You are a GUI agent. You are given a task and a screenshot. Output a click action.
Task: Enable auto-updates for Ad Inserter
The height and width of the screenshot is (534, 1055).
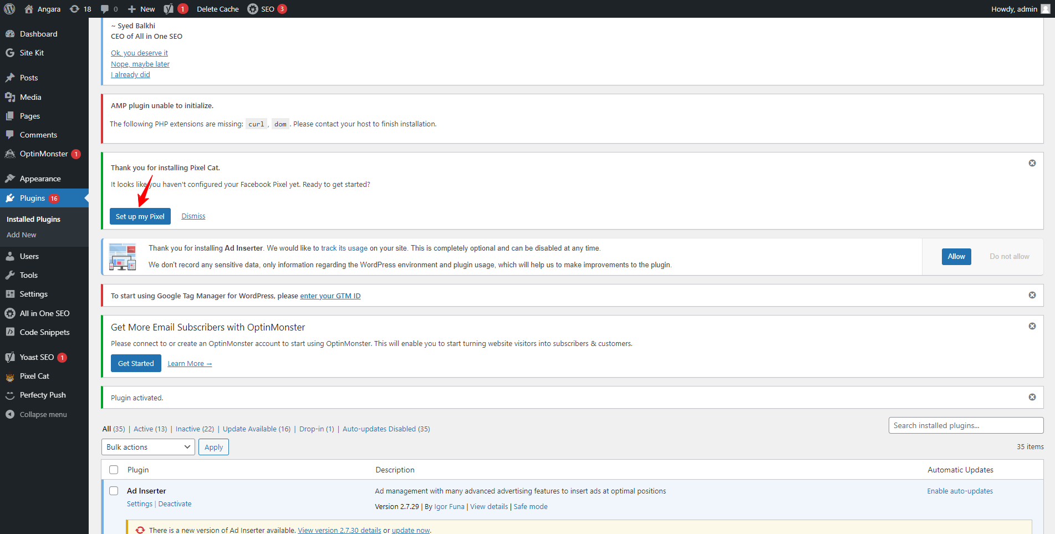point(960,491)
